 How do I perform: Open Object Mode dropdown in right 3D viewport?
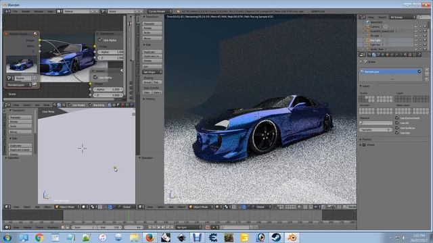(202, 207)
